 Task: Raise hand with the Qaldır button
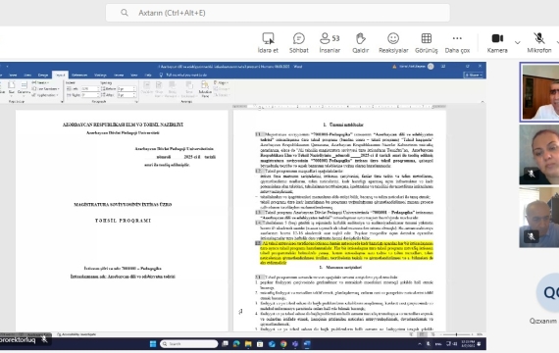tap(361, 43)
